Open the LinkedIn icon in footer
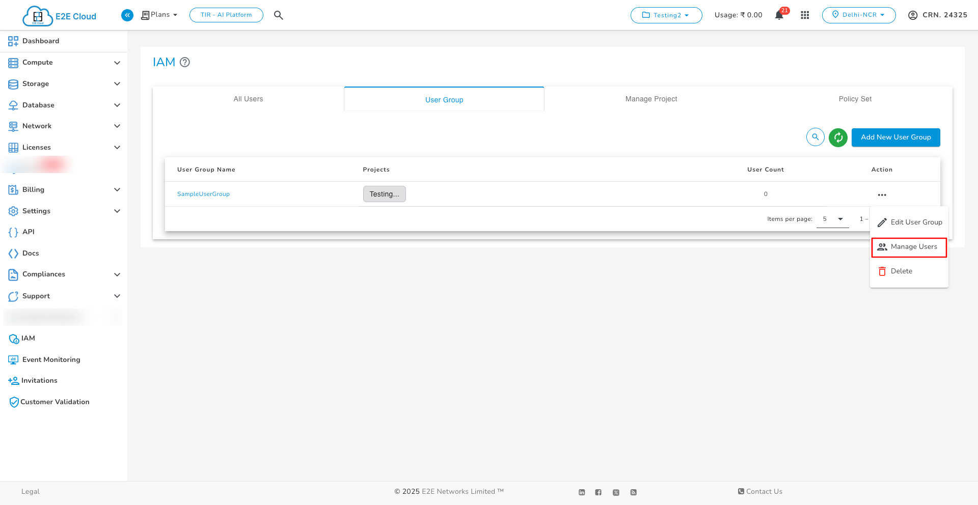 click(582, 492)
